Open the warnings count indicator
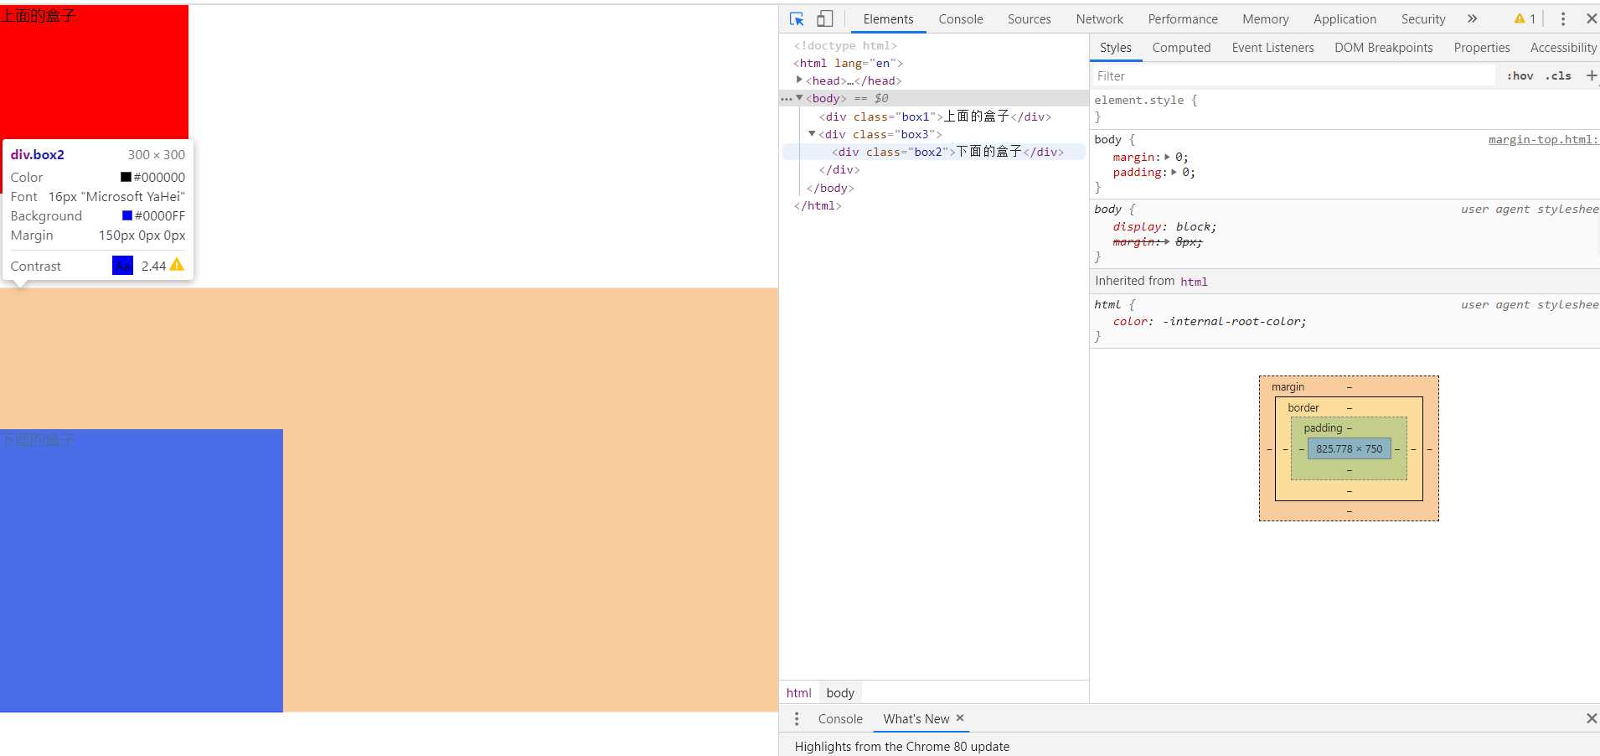The width and height of the screenshot is (1600, 756). tap(1525, 18)
